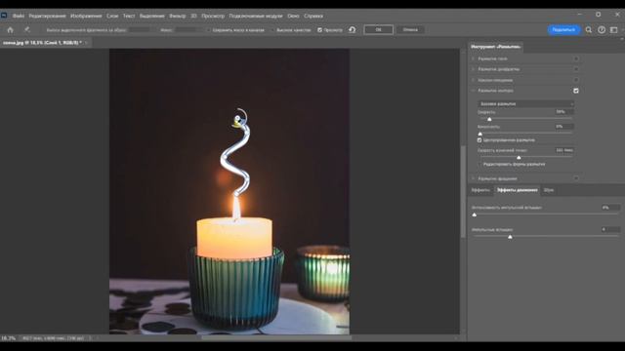The width and height of the screenshot is (625, 351).
Task: Switch to the Шум tab
Action: [549, 190]
